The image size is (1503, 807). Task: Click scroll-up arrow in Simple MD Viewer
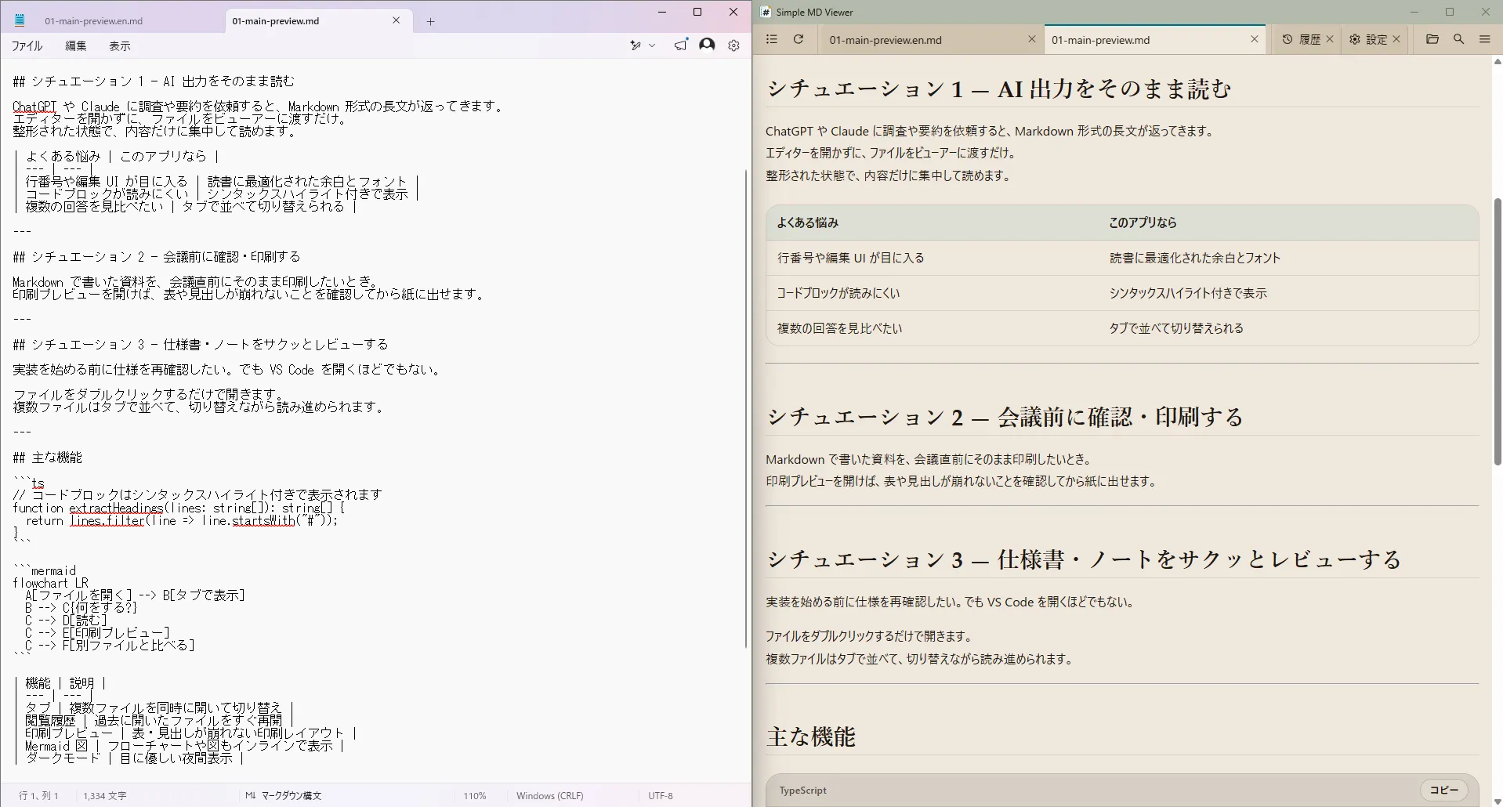click(1498, 61)
